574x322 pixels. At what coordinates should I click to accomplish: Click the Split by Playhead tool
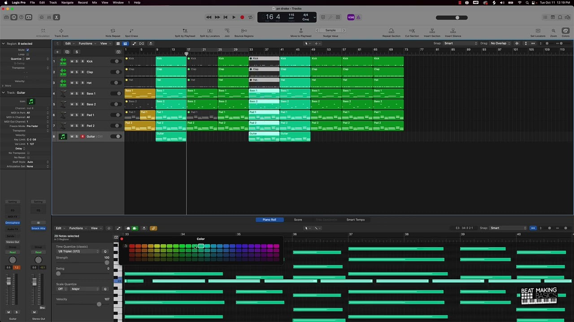185,33
